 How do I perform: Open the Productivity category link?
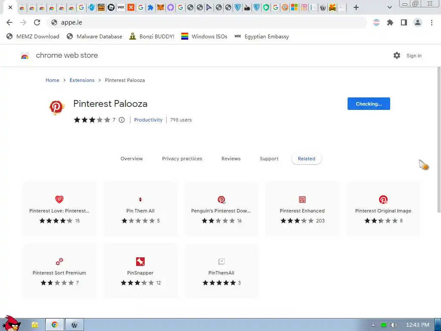click(148, 120)
